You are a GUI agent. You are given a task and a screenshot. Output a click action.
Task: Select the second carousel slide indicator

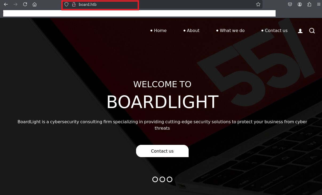pos(162,180)
